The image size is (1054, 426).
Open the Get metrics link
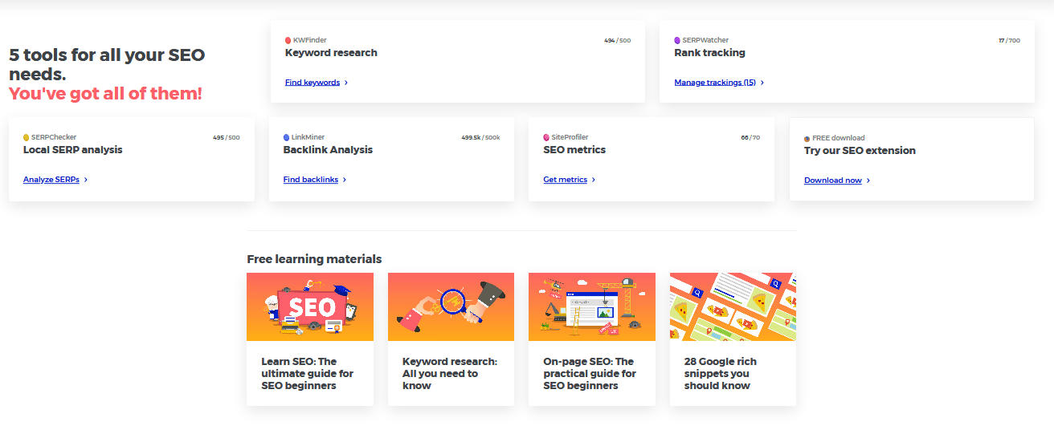coord(565,180)
